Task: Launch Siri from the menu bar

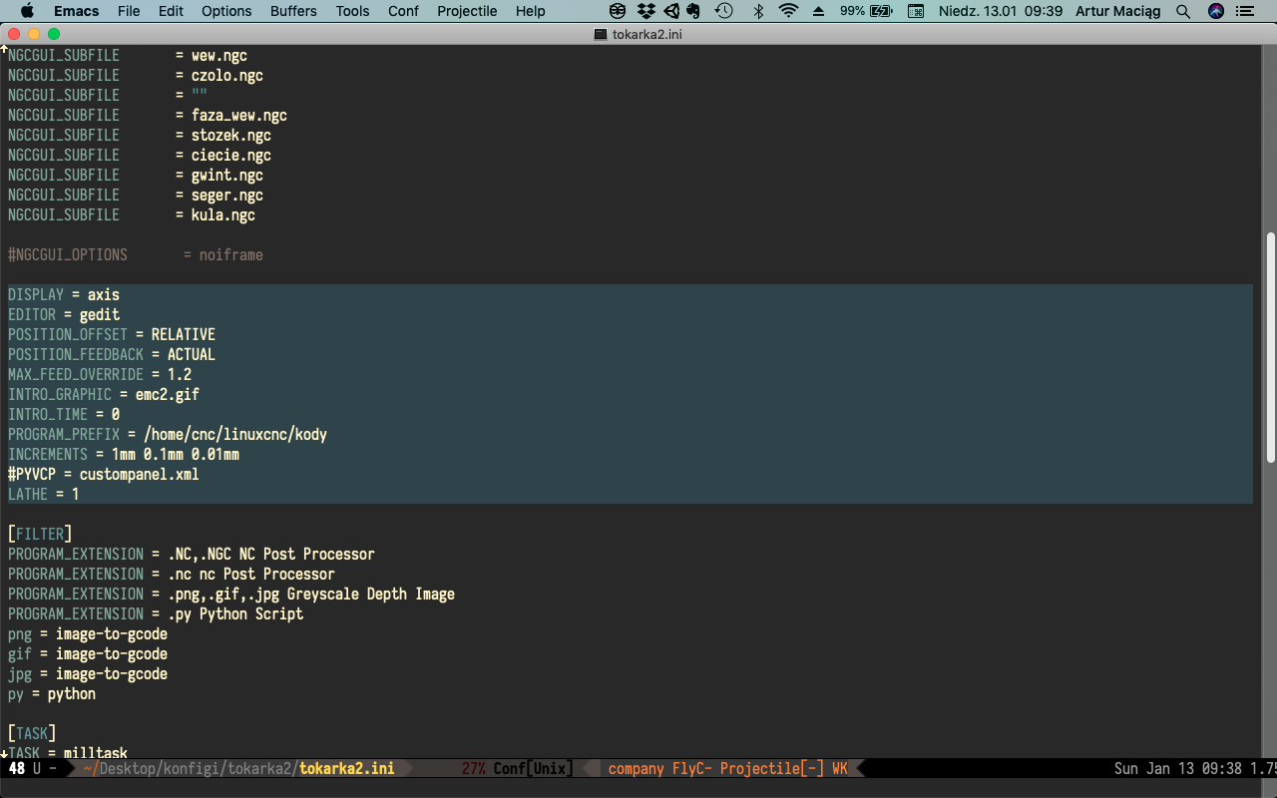Action: point(1215,11)
